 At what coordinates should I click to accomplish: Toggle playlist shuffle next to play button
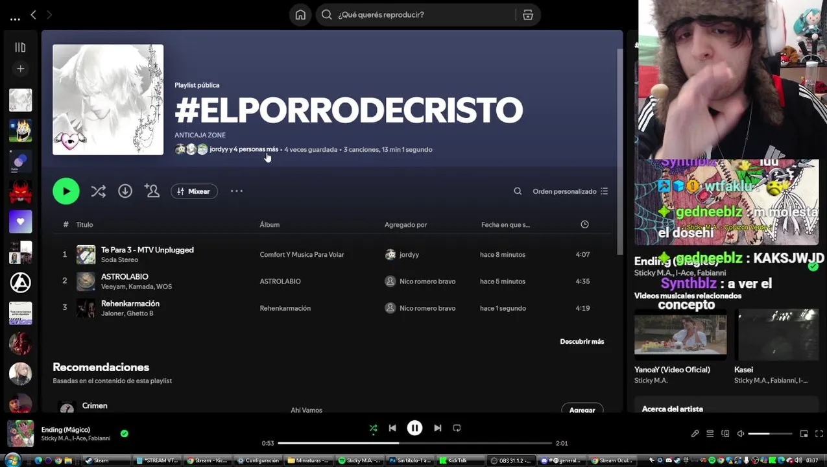(x=98, y=191)
